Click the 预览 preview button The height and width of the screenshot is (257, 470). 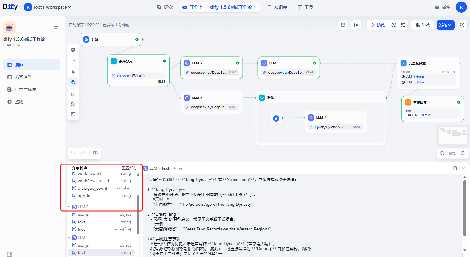(x=377, y=25)
